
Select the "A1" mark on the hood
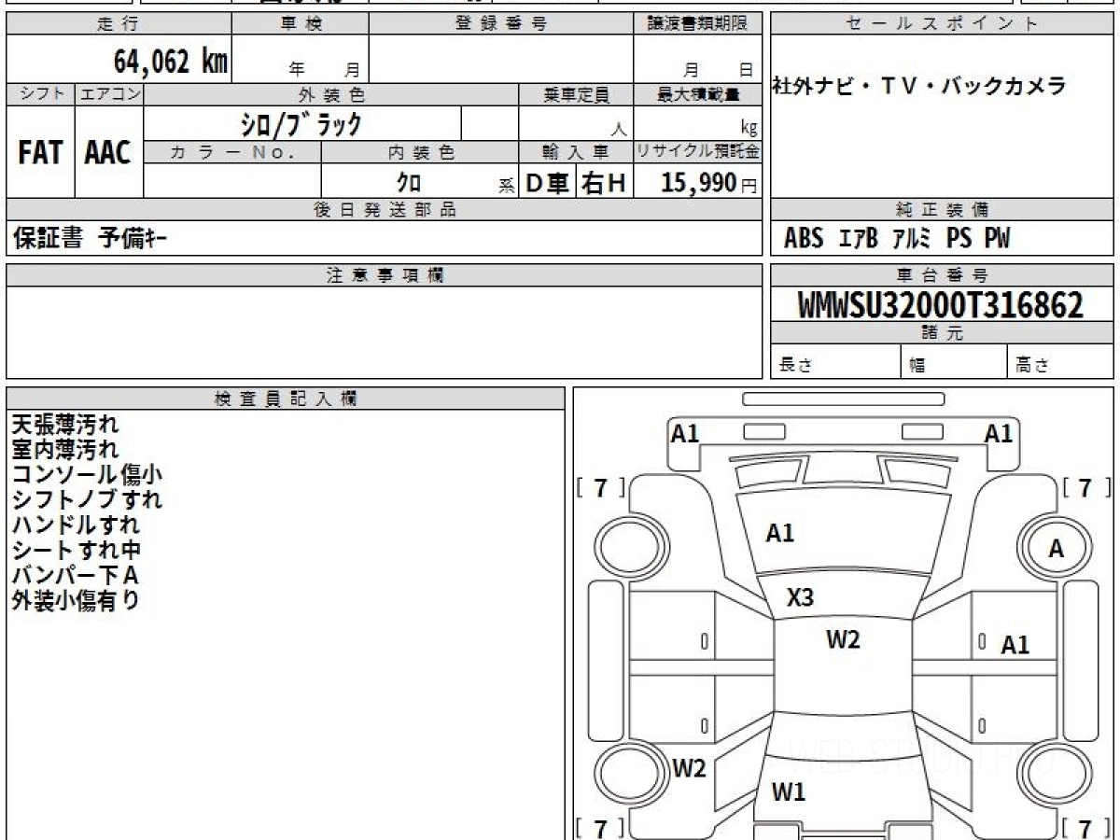click(780, 534)
